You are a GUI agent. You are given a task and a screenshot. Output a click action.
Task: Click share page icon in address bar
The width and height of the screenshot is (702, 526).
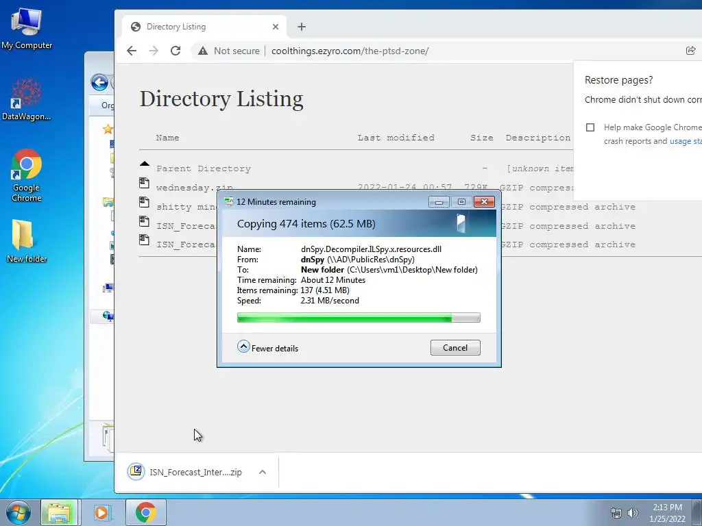coord(690,51)
